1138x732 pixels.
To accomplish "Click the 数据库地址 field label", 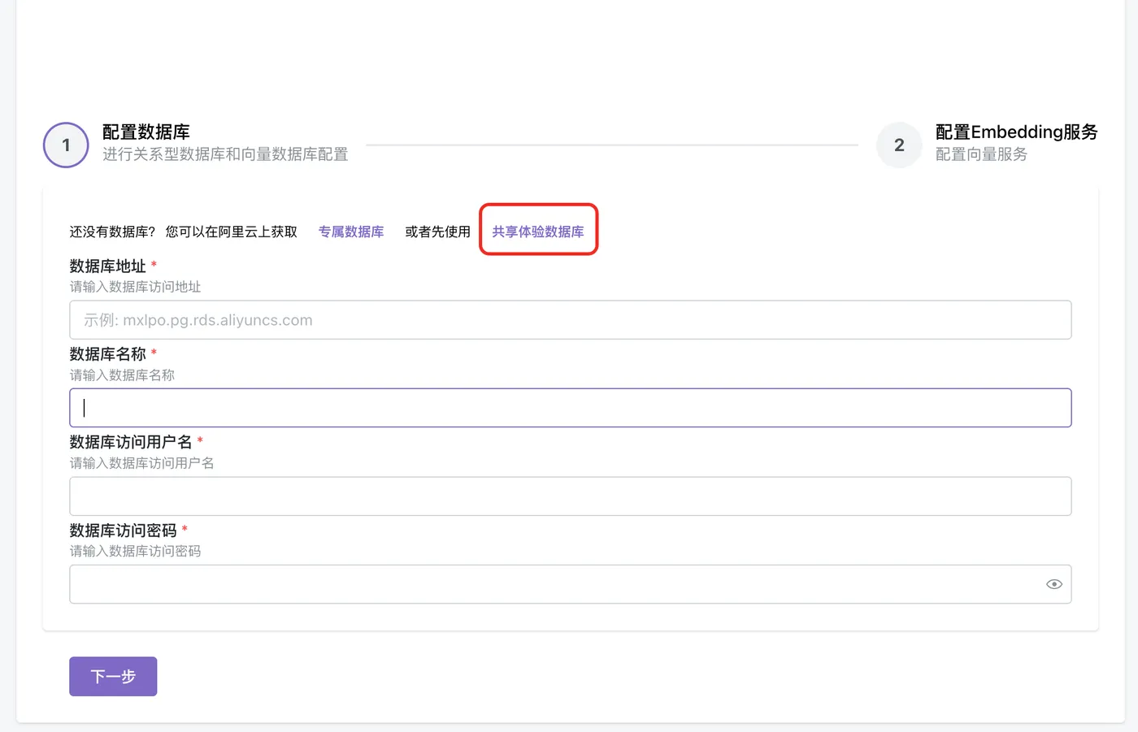I will pos(107,266).
